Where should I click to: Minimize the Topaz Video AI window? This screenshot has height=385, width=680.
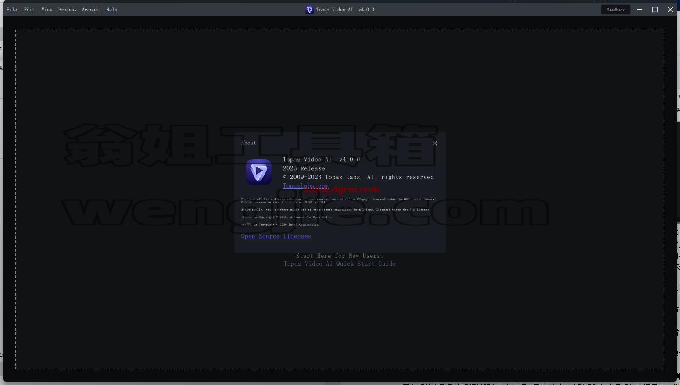pyautogui.click(x=640, y=10)
